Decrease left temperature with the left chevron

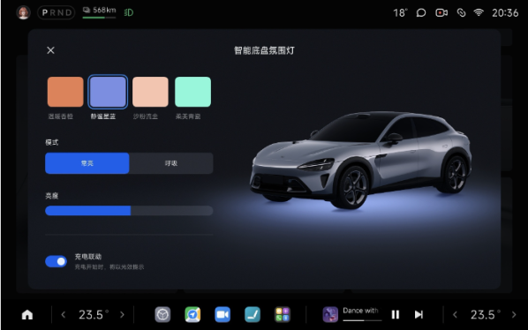(x=64, y=315)
